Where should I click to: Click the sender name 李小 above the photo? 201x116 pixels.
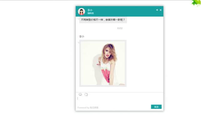pyautogui.click(x=82, y=36)
